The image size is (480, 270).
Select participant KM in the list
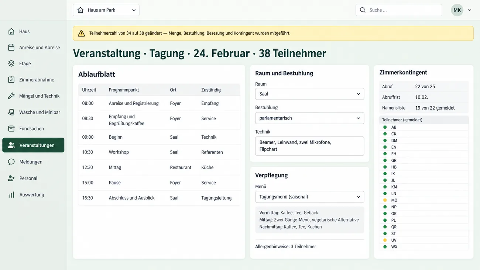424,187
